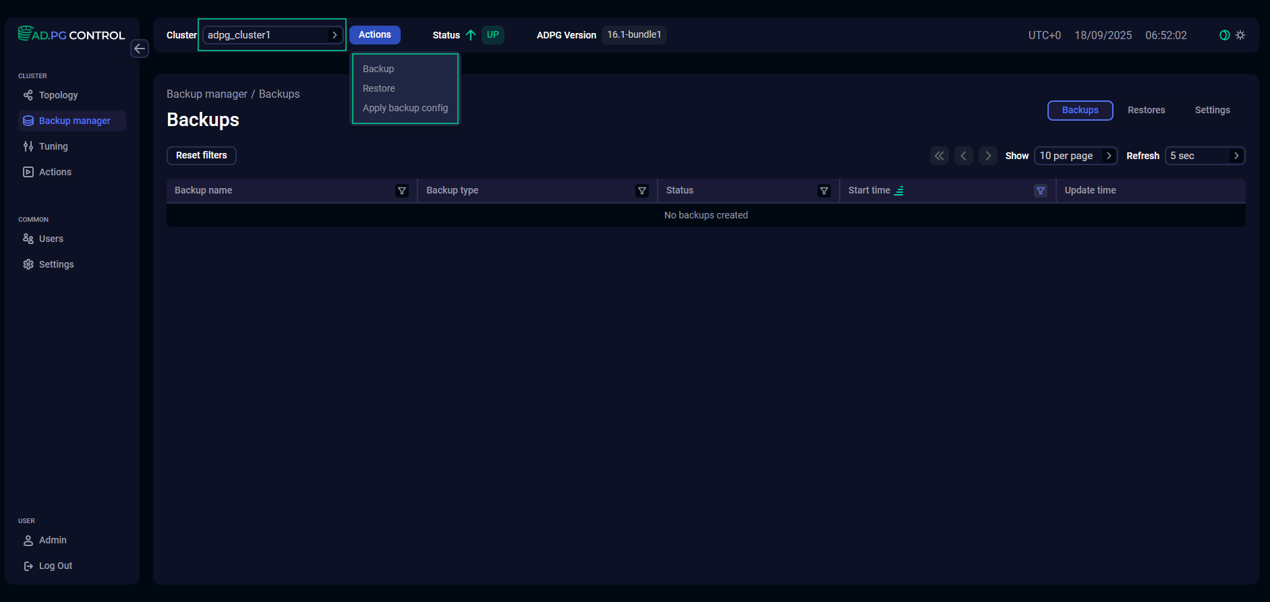This screenshot has width=1270, height=602.
Task: Open the Backup type column filter
Action: [x=642, y=191]
